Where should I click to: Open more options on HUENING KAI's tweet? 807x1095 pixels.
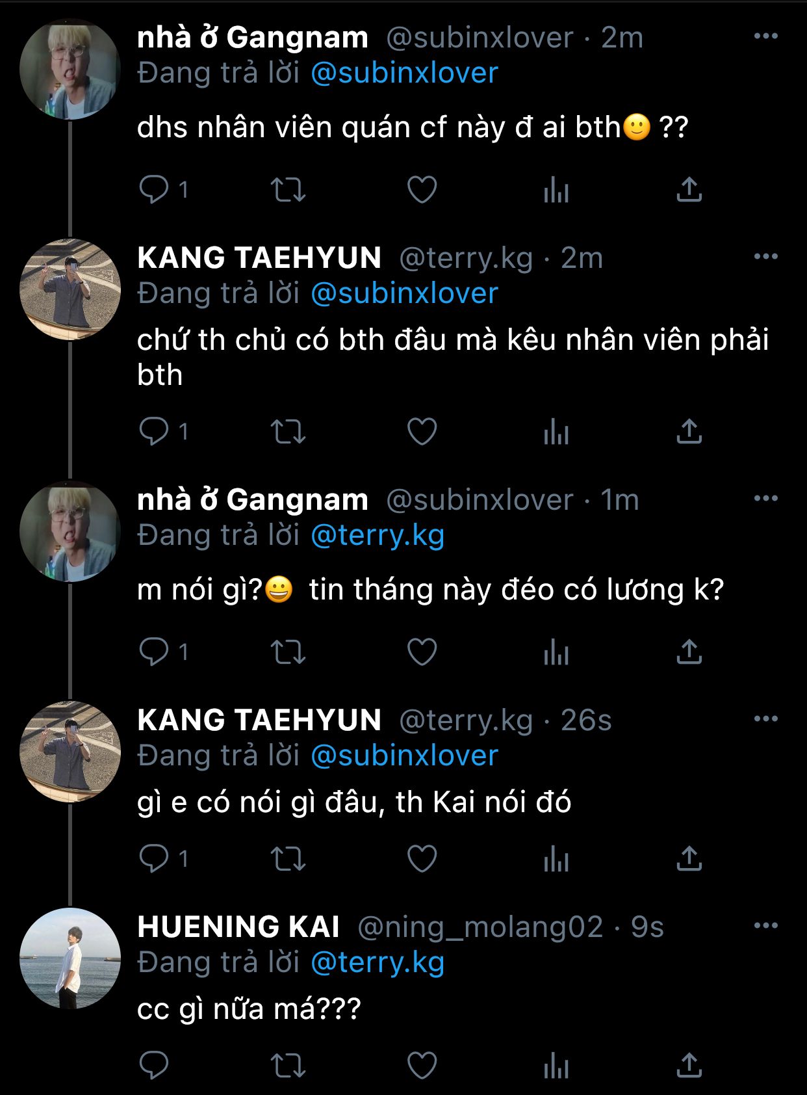(x=765, y=926)
